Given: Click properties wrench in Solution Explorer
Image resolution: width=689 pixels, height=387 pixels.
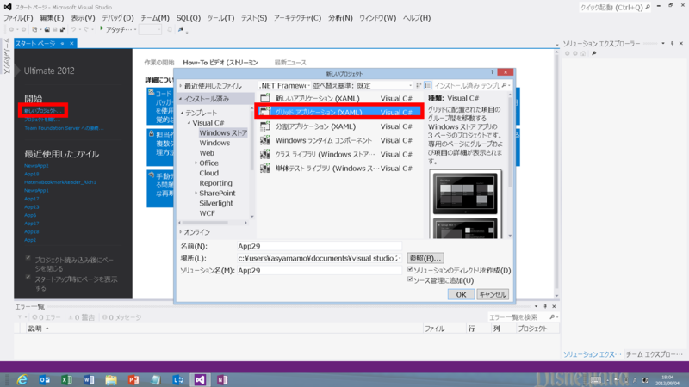Looking at the screenshot, I should point(594,53).
